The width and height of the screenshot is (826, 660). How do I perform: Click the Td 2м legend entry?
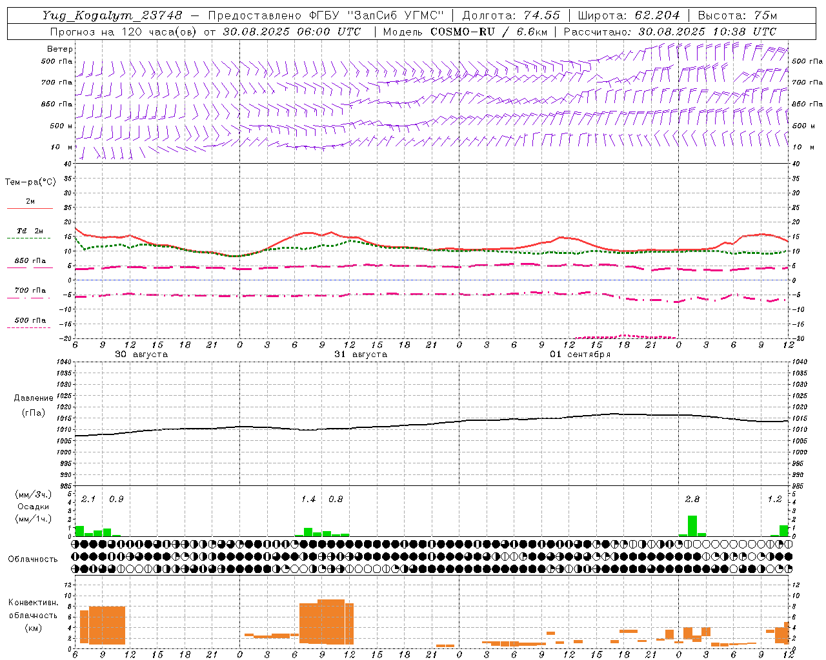coord(30,231)
